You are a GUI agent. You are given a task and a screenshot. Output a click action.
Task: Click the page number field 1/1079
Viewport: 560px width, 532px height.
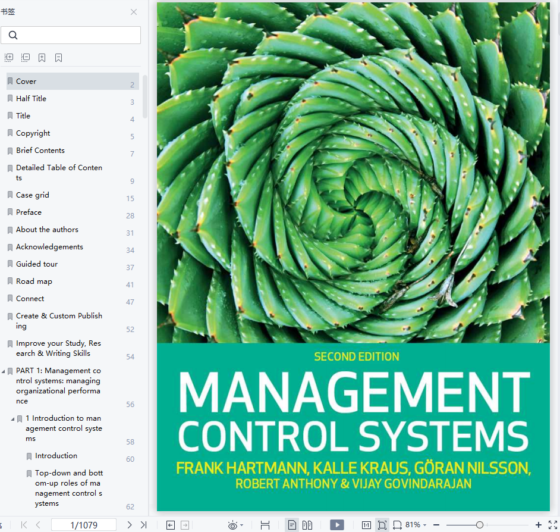click(84, 525)
